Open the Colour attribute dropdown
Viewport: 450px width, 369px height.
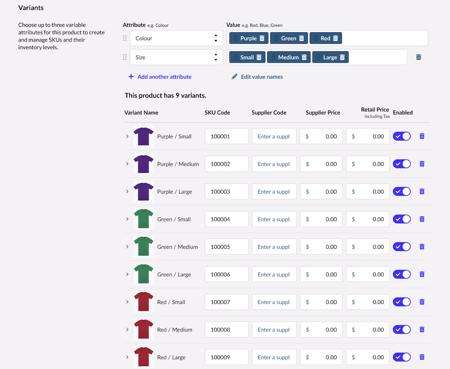(176, 38)
